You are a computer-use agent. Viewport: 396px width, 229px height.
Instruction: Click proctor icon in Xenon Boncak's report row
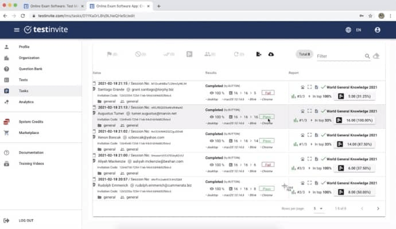302,135
